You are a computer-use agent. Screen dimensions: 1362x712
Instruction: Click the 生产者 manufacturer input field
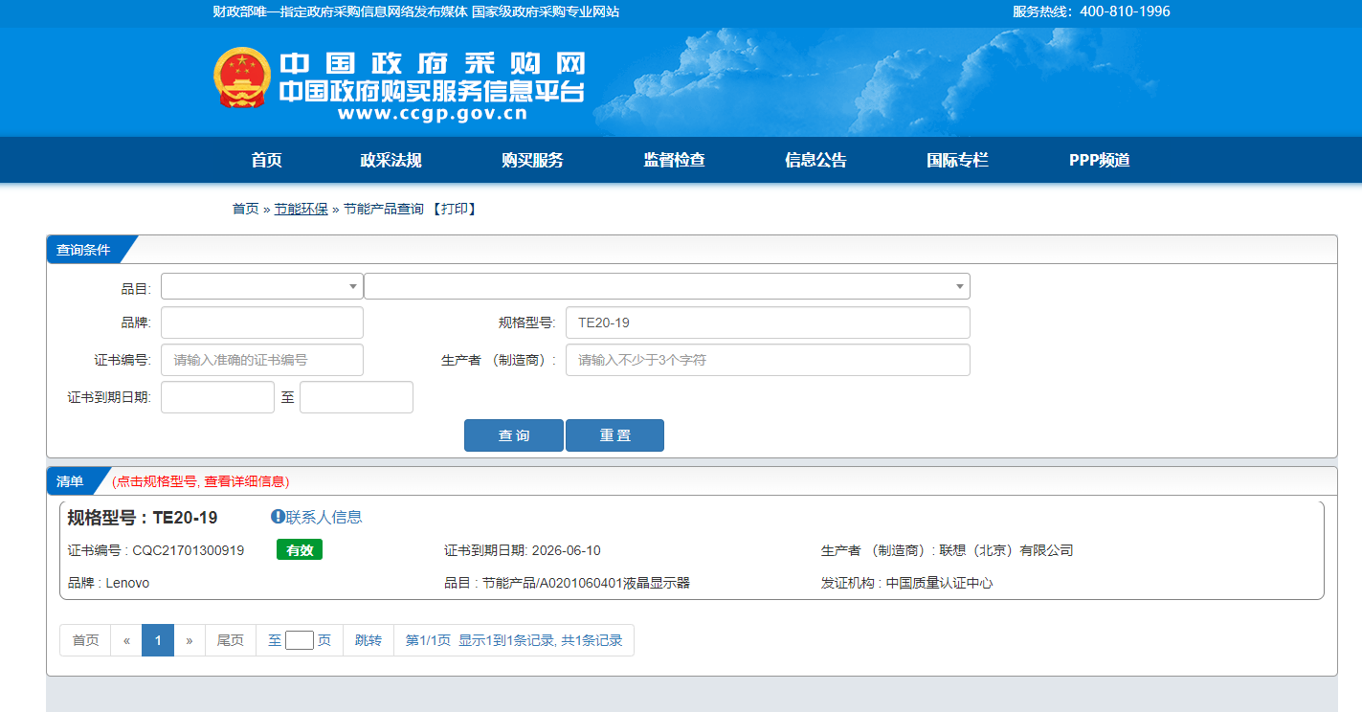pos(768,360)
